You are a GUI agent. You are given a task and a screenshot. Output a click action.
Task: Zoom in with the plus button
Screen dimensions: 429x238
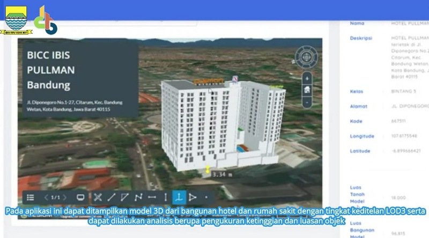point(307,79)
